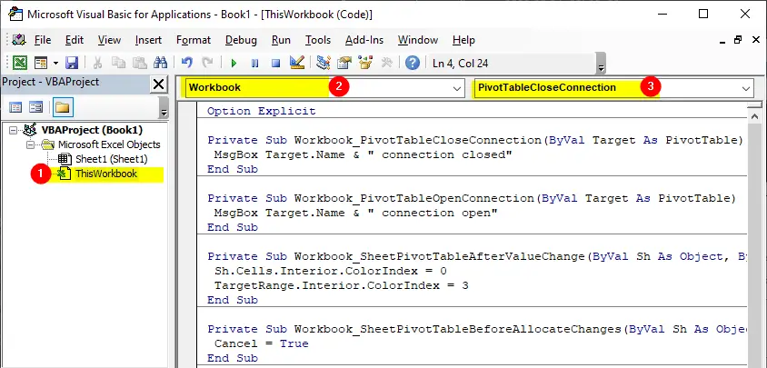767x368 pixels.
Task: Open the File menu
Action: (x=43, y=40)
